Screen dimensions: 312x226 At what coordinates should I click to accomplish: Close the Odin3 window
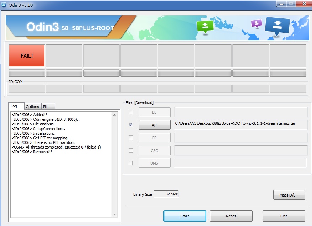(304, 4)
